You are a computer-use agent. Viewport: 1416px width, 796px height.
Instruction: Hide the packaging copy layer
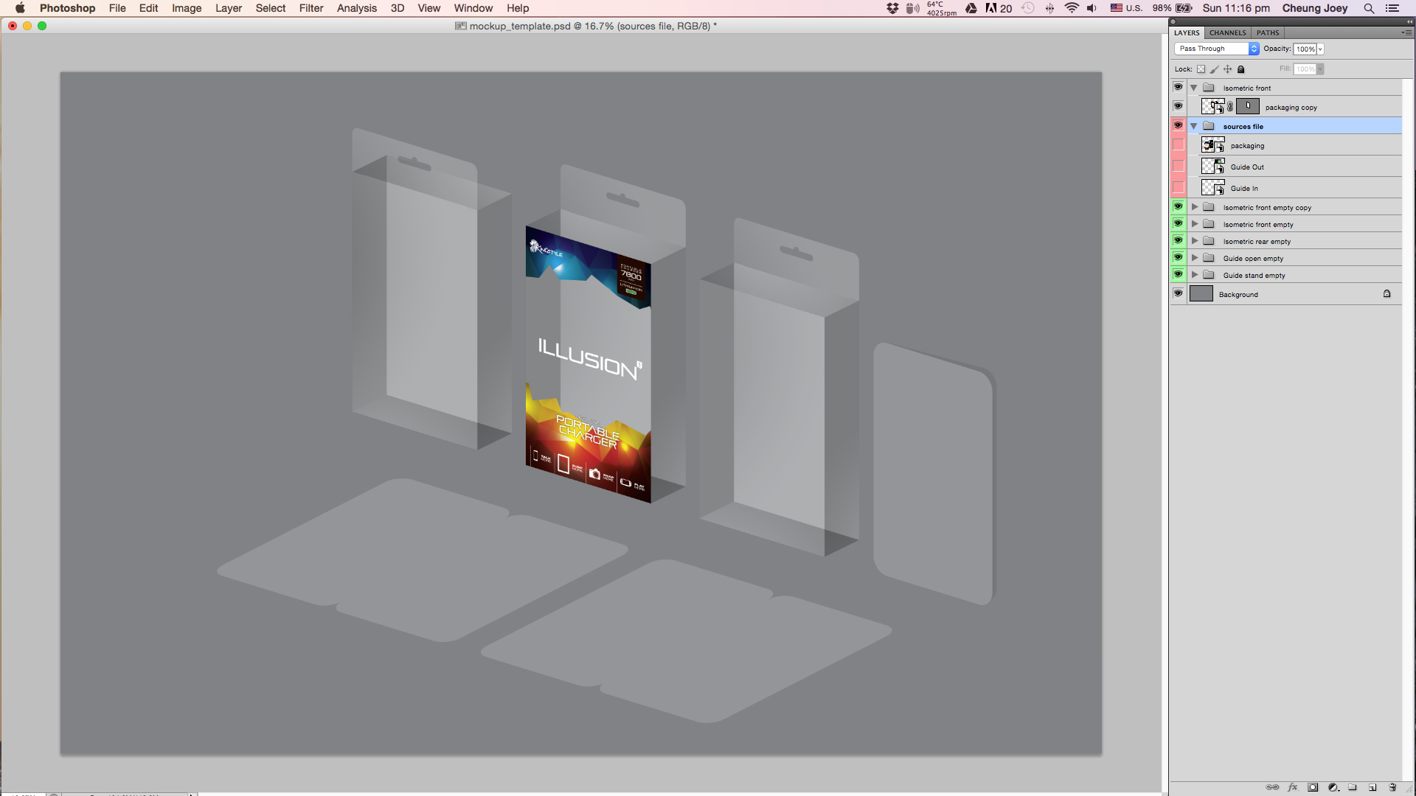[x=1178, y=106]
